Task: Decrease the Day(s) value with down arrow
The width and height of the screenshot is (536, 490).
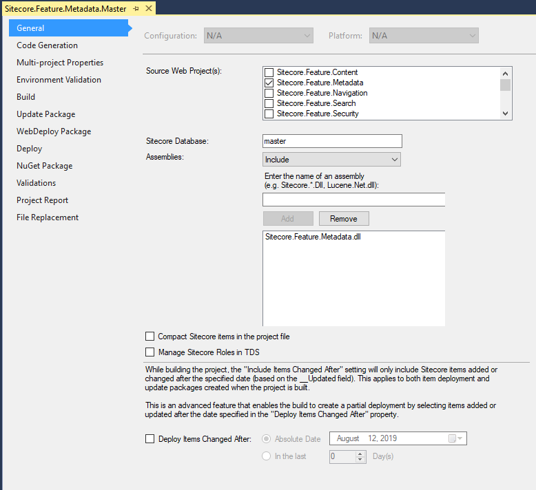Action: pyautogui.click(x=360, y=460)
